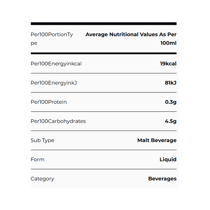
Task: Click the Category label
Action: coord(42,179)
